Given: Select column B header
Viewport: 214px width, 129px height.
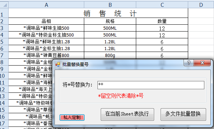Looking at the screenshot, I should pyautogui.click(x=110, y=5).
